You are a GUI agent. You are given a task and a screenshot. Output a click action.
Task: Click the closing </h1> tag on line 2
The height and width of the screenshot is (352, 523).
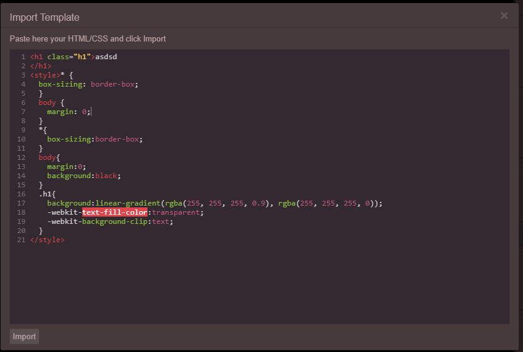41,66
